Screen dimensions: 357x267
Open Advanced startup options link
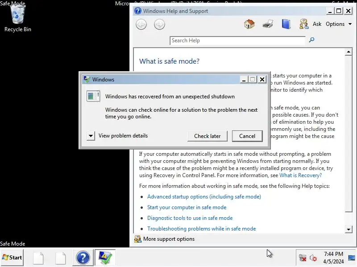click(x=204, y=197)
